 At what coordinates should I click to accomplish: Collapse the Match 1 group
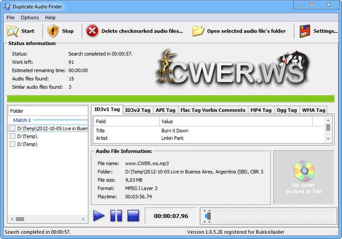click(22, 121)
